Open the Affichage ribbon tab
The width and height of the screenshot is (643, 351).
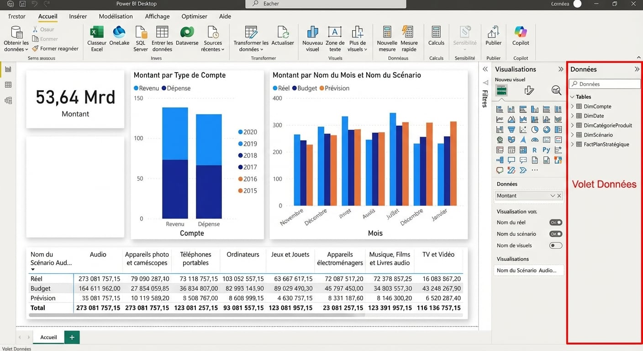pyautogui.click(x=157, y=16)
